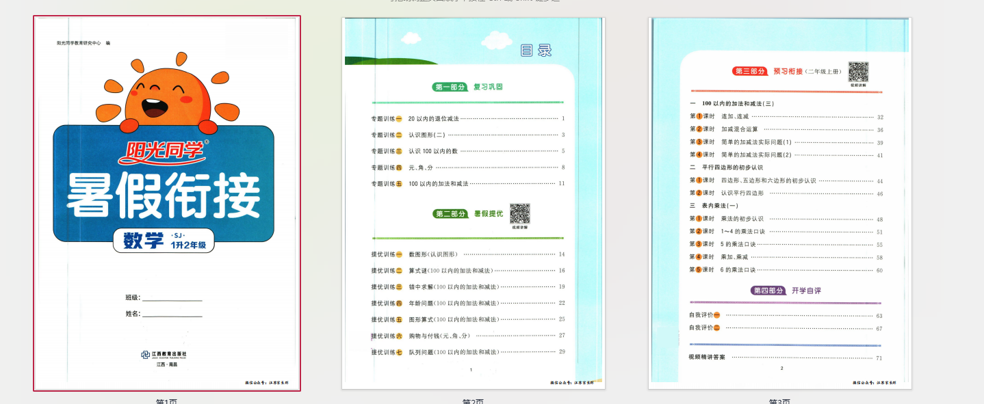
Task: Click the 连加、连减 lesson row
Action: (x=786, y=117)
